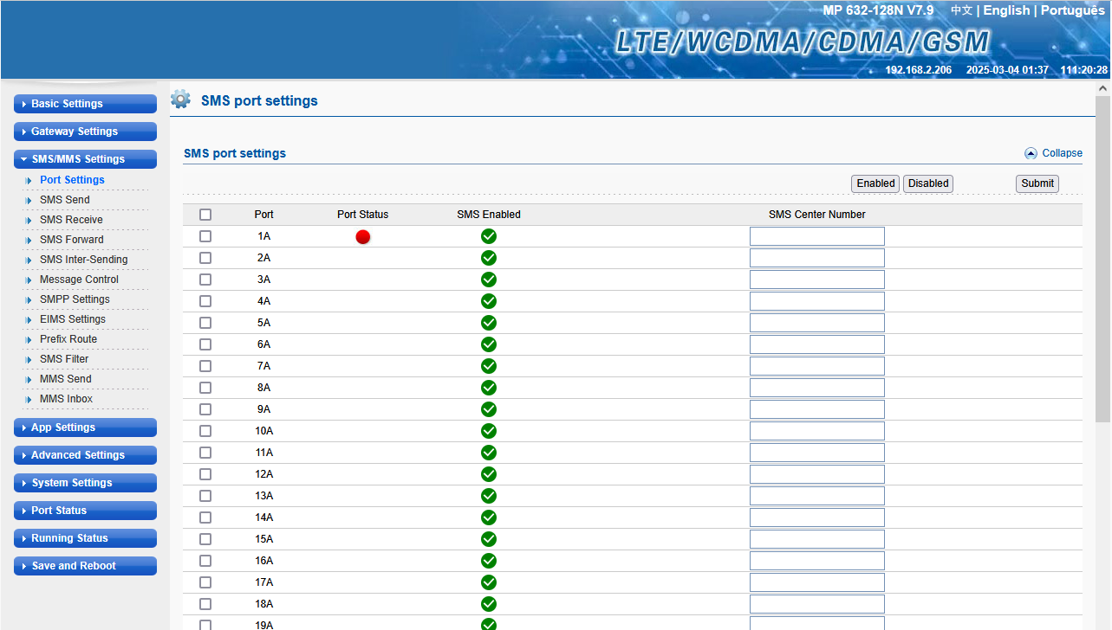Click the SMS Center Number field for 2A
The image size is (1112, 630).
pyautogui.click(x=816, y=258)
